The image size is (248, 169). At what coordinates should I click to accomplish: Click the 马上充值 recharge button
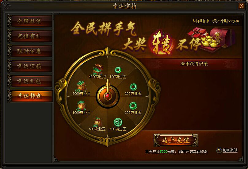[x=176, y=140]
